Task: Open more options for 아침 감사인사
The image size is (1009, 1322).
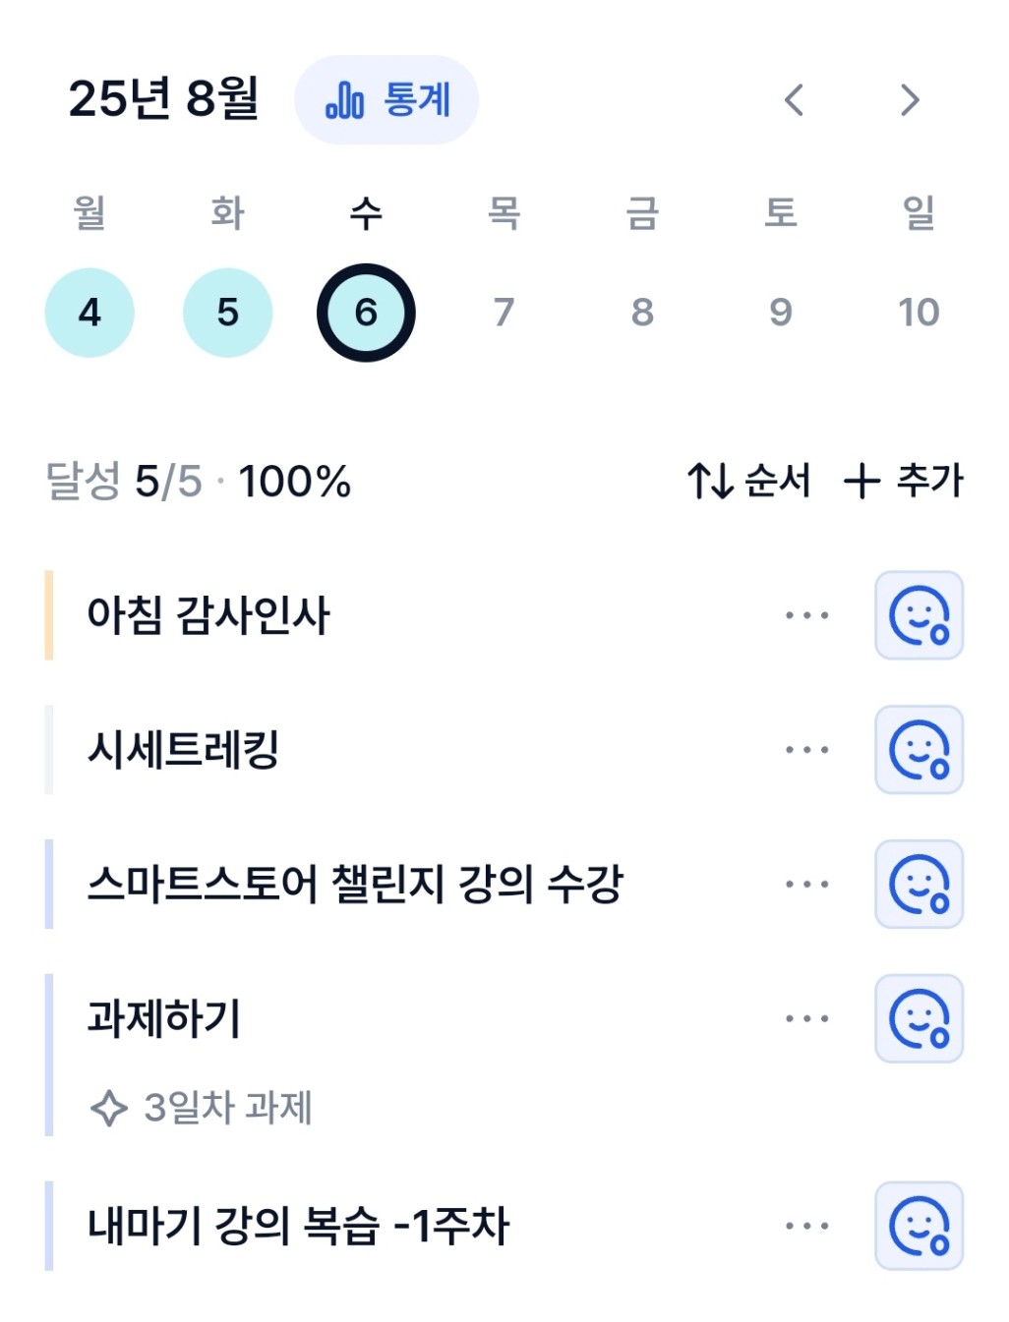Action: pyautogui.click(x=806, y=615)
